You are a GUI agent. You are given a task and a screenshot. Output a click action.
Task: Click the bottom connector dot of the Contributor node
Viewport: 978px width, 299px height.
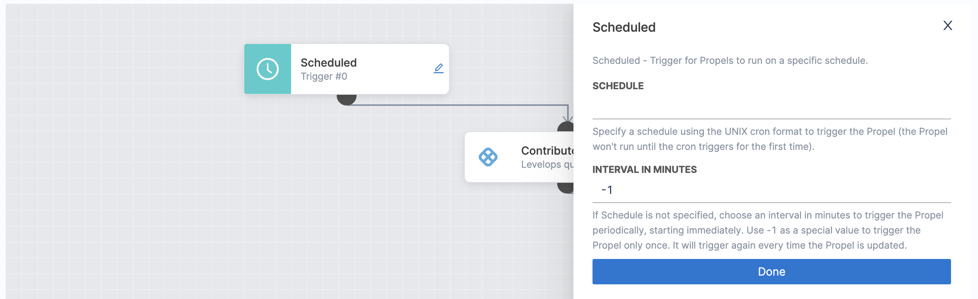565,187
